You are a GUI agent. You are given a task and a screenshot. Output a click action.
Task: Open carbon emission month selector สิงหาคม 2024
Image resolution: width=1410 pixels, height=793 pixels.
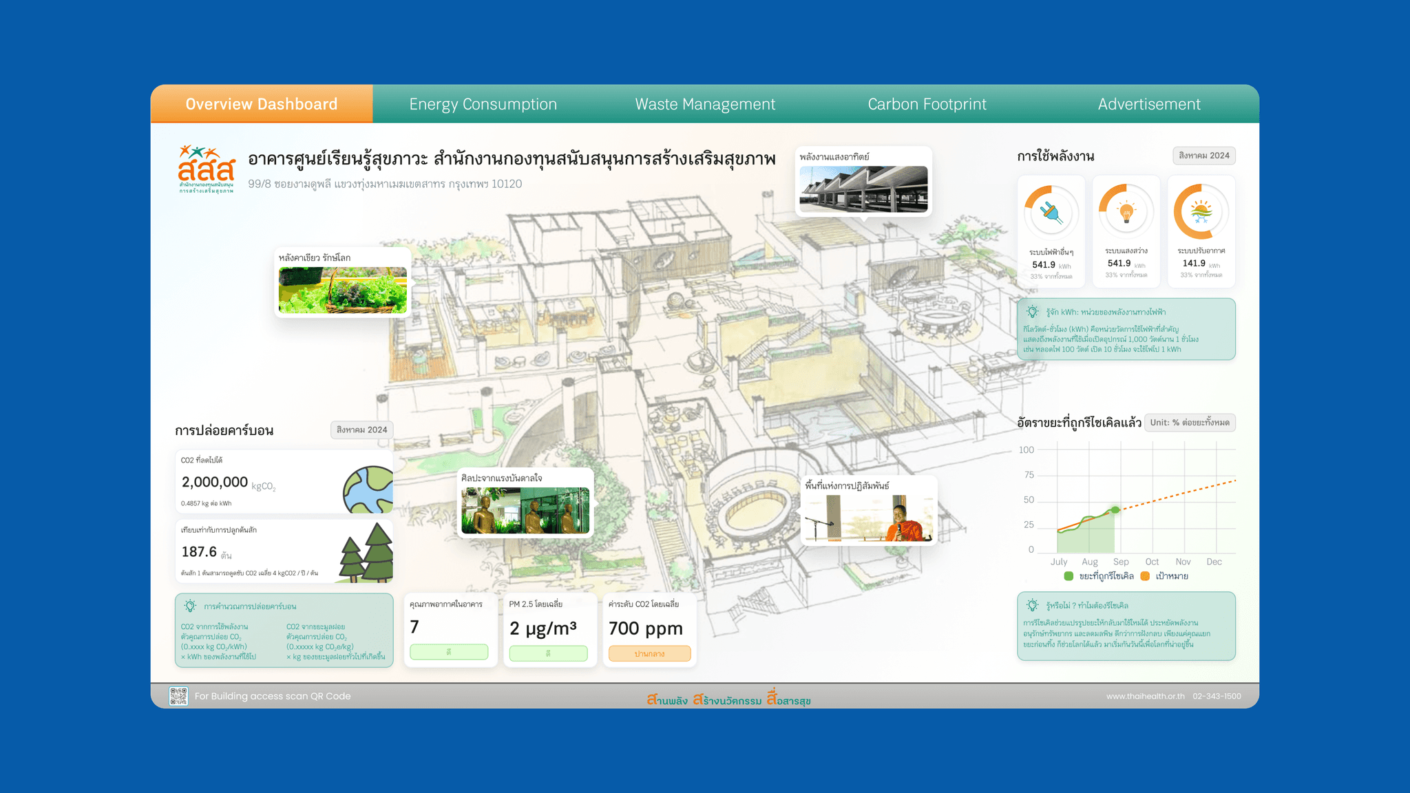(361, 430)
